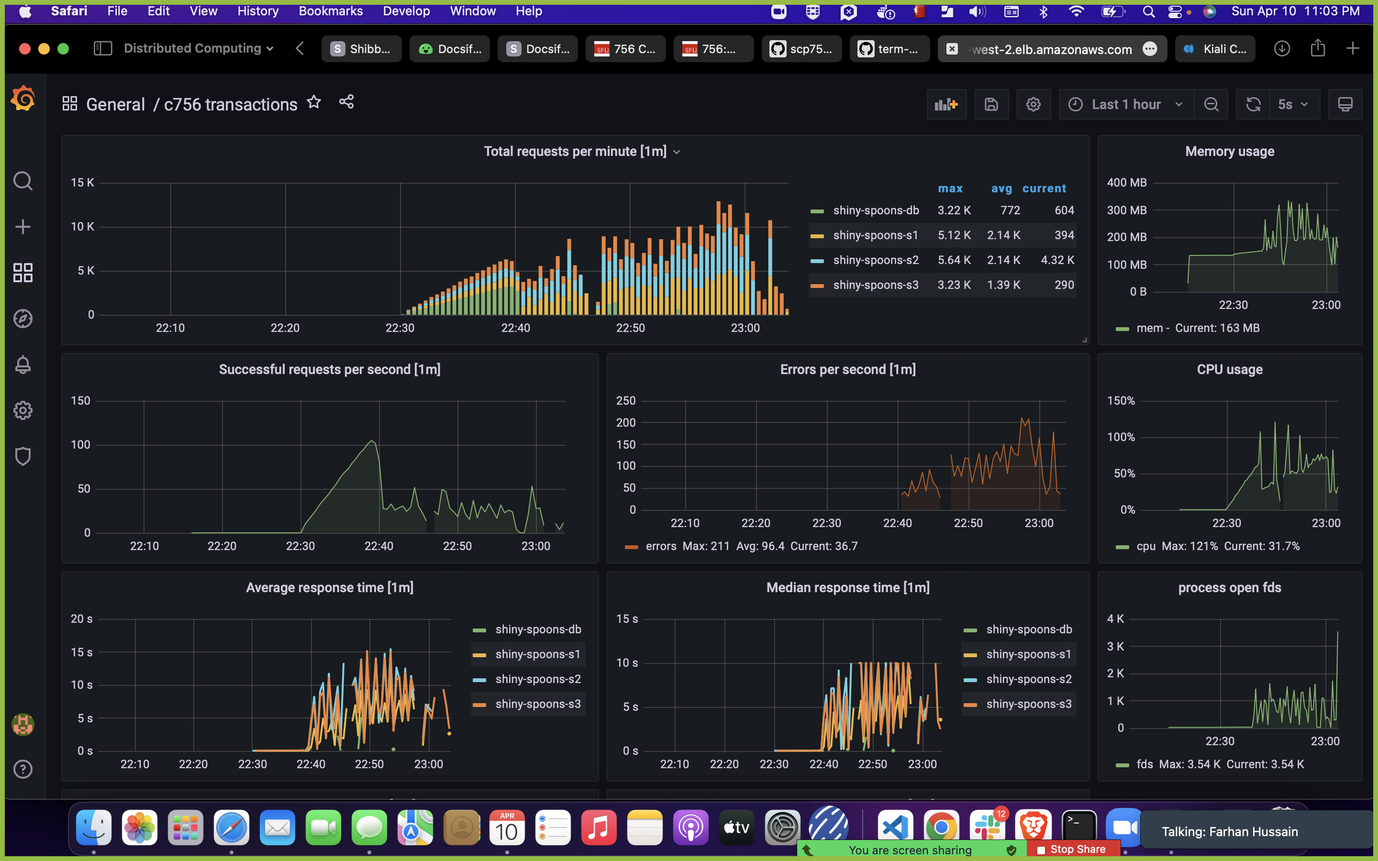1378x861 pixels.
Task: Click the add panel icon in toolbar
Action: (x=946, y=104)
